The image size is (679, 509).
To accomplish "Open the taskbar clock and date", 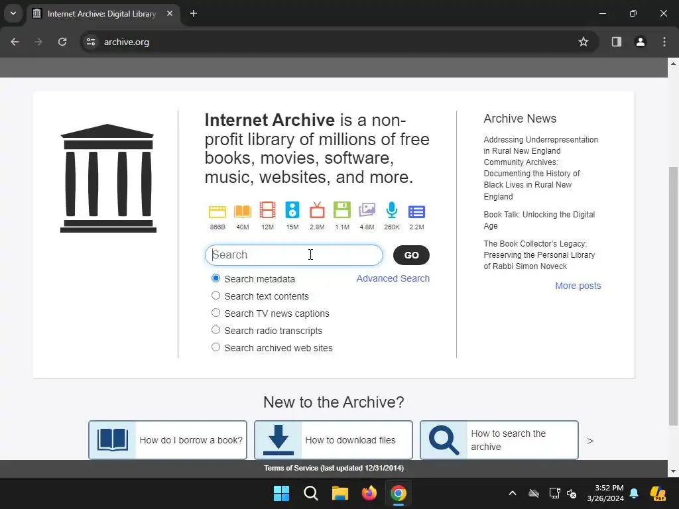I will [x=605, y=493].
